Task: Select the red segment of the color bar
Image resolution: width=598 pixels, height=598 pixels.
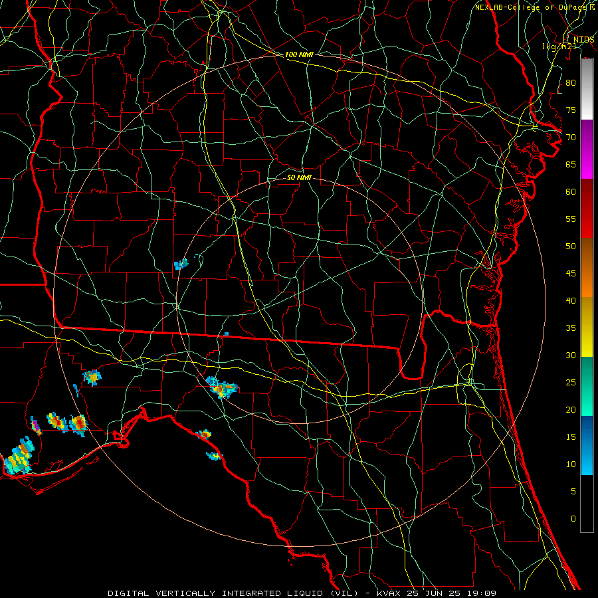Action: click(587, 208)
